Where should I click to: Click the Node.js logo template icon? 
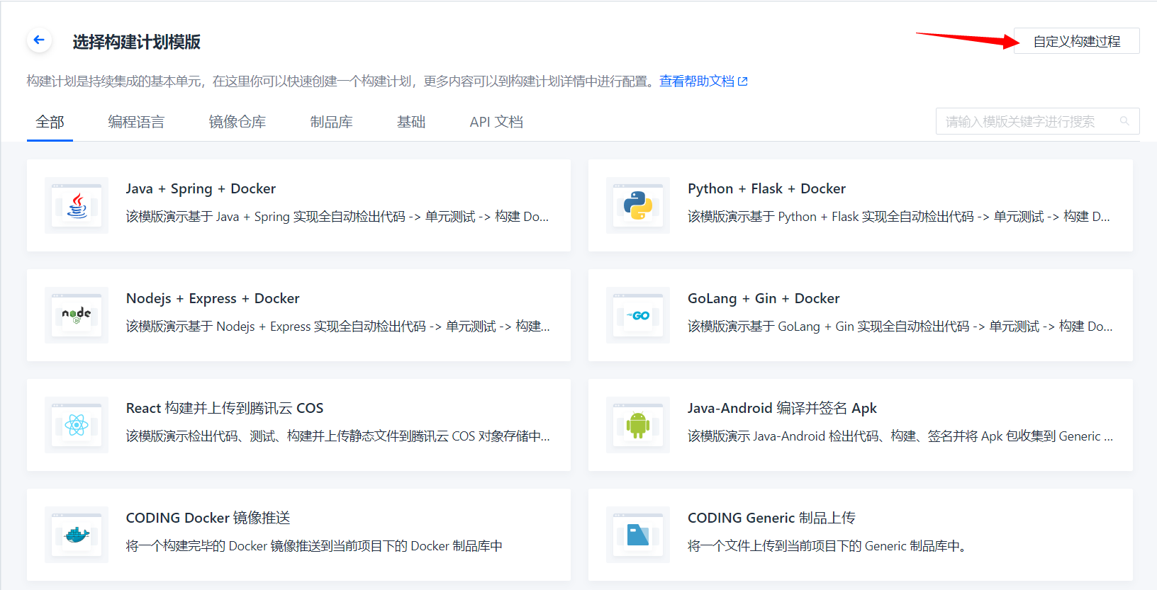click(77, 315)
